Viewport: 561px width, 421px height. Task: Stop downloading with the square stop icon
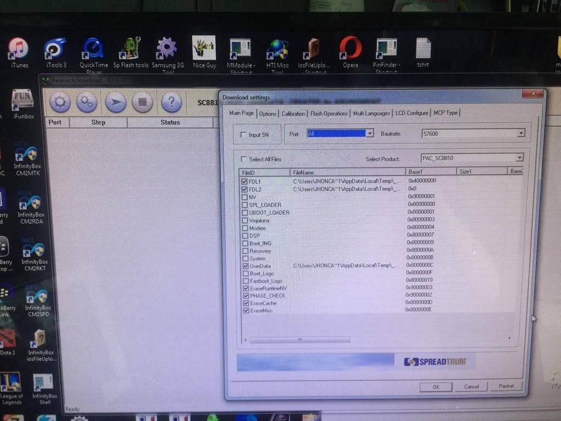point(142,102)
